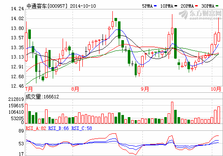This screenshot has height=156, width=223.
Task: Click the stock title 中通客车[000957]
Action: click(x=47, y=6)
